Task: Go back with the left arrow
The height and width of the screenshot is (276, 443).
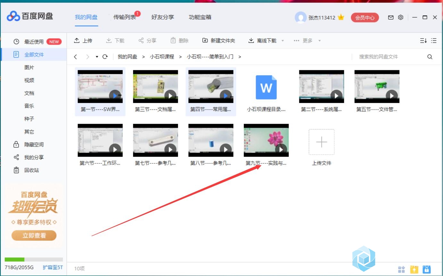Action: 76,57
